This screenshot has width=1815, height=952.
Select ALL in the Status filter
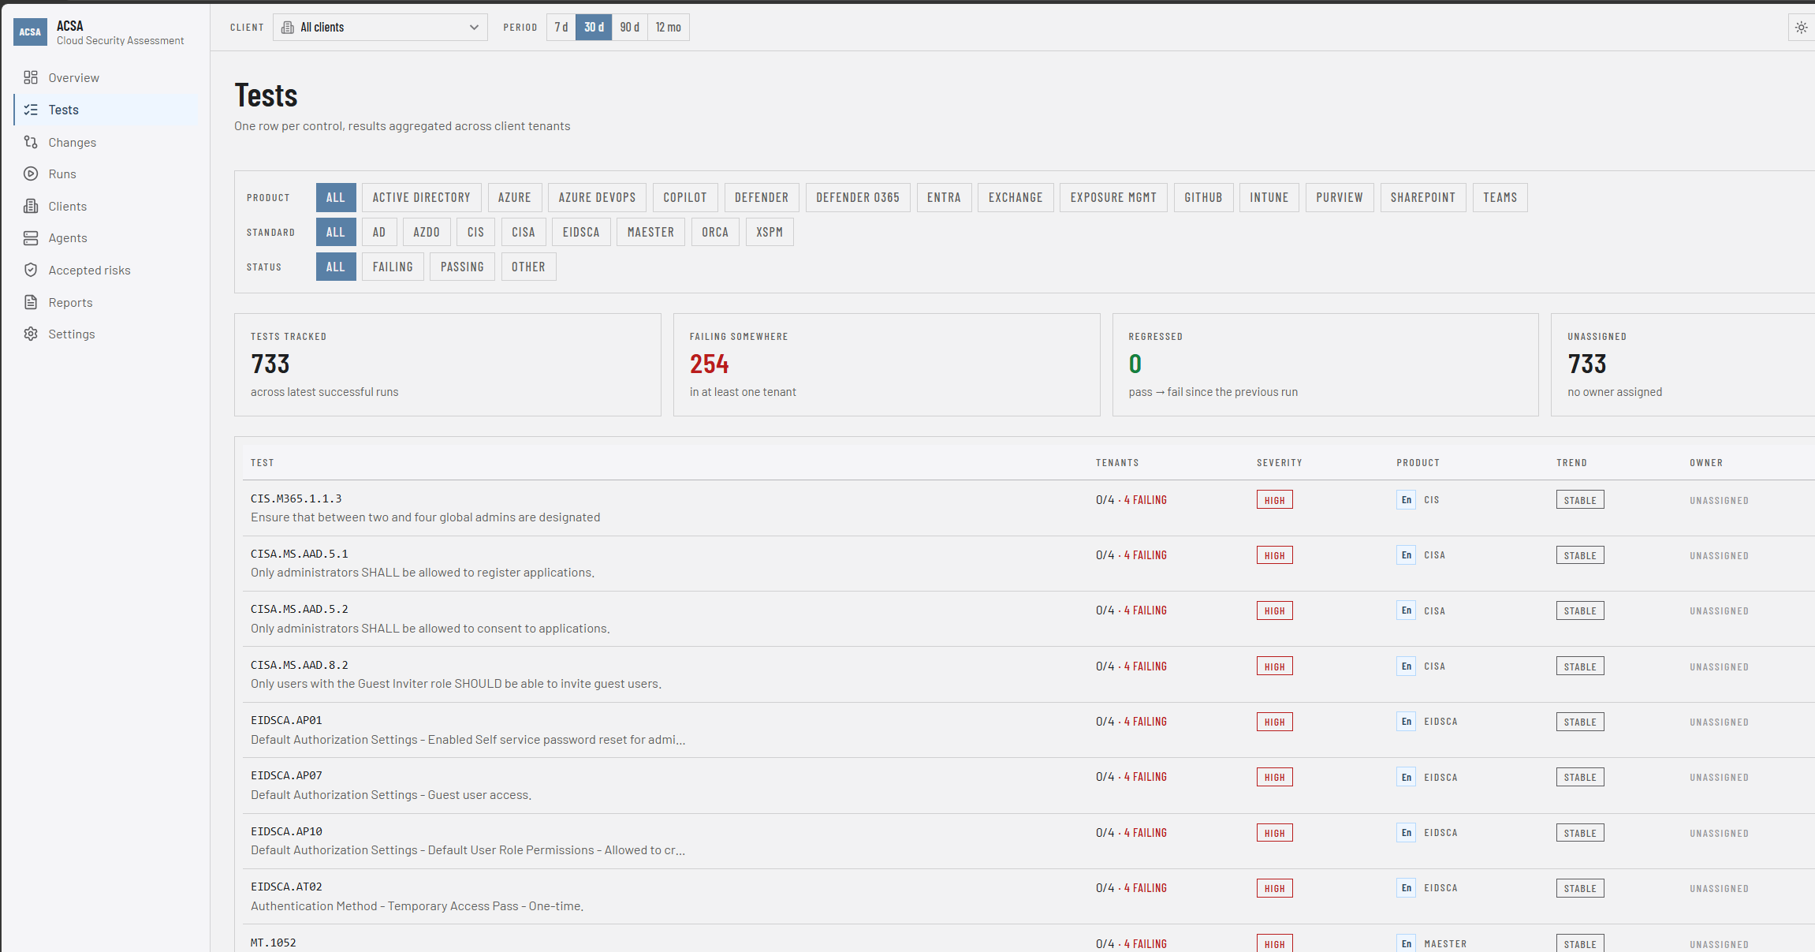point(336,267)
